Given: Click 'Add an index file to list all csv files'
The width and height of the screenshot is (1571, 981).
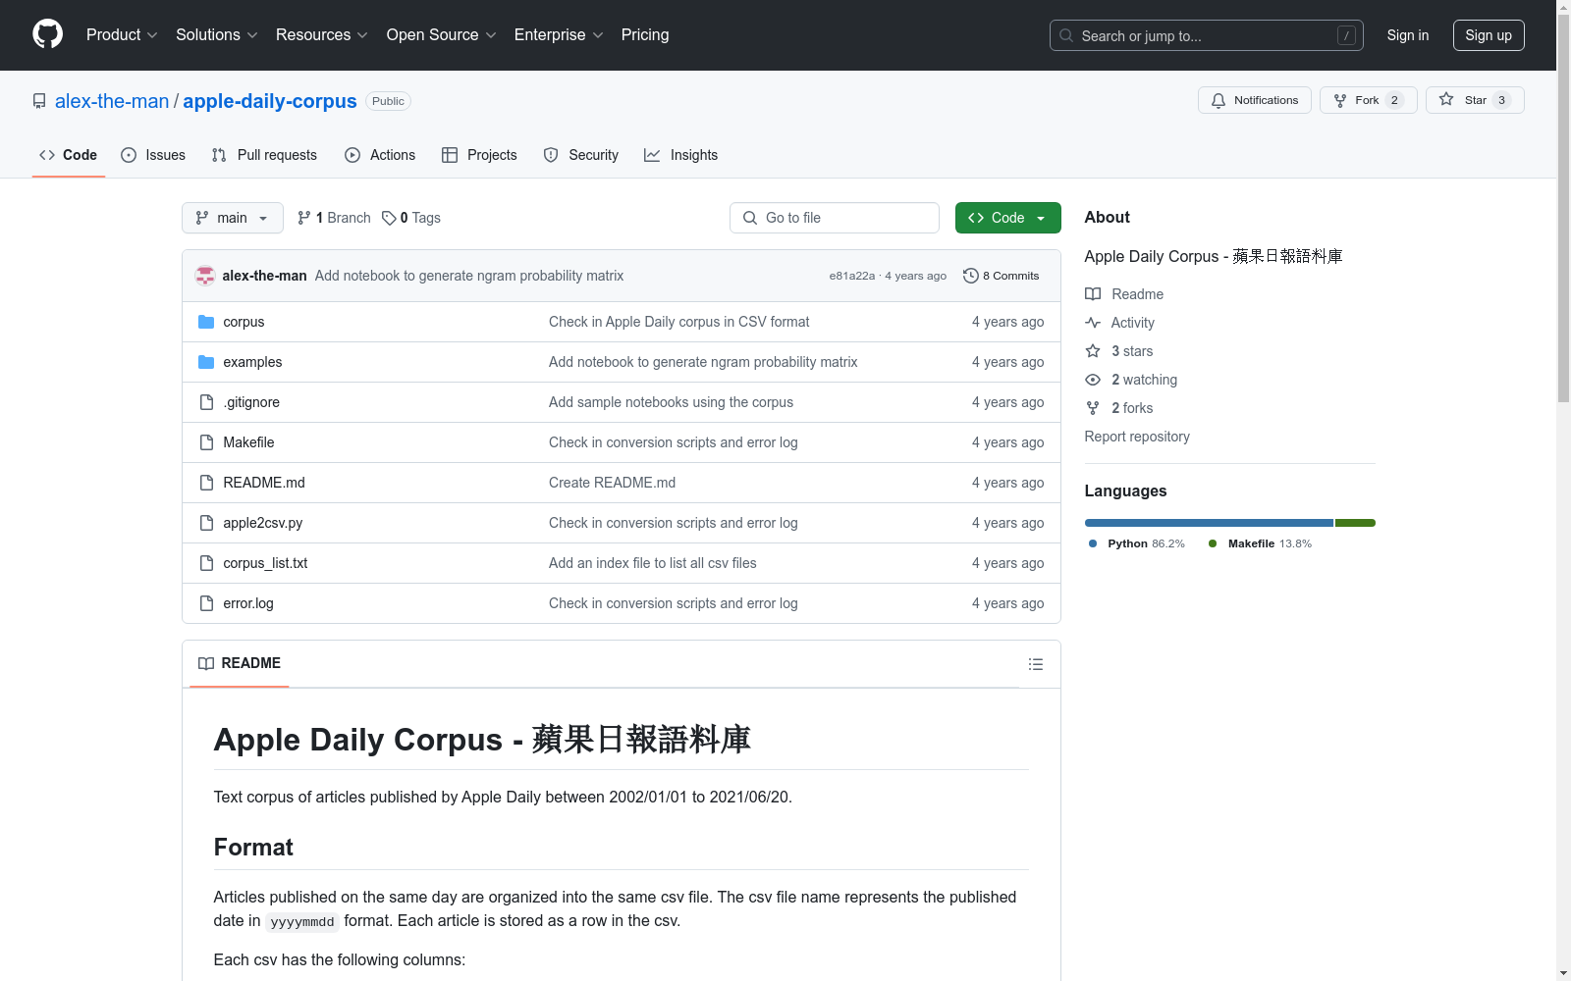Looking at the screenshot, I should click(653, 563).
